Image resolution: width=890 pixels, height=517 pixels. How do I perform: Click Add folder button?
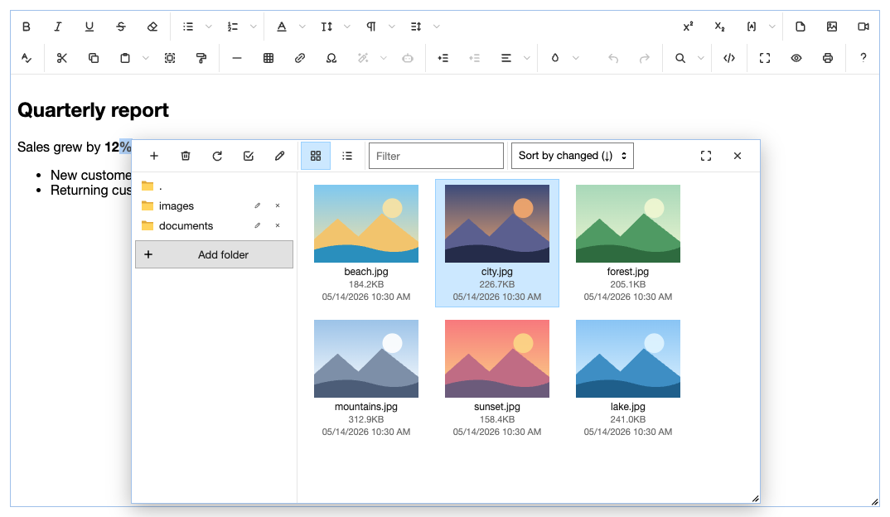[214, 255]
